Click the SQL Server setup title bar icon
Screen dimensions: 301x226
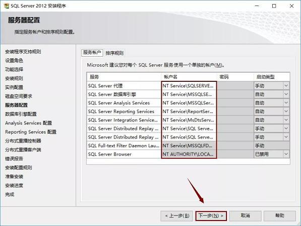click(x=7, y=6)
